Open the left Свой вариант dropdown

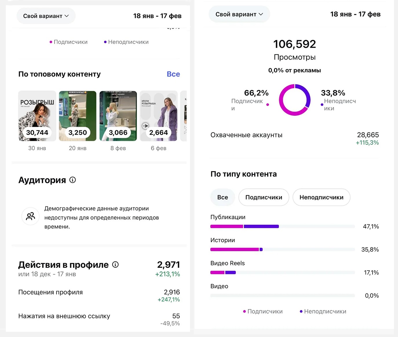[46, 16]
